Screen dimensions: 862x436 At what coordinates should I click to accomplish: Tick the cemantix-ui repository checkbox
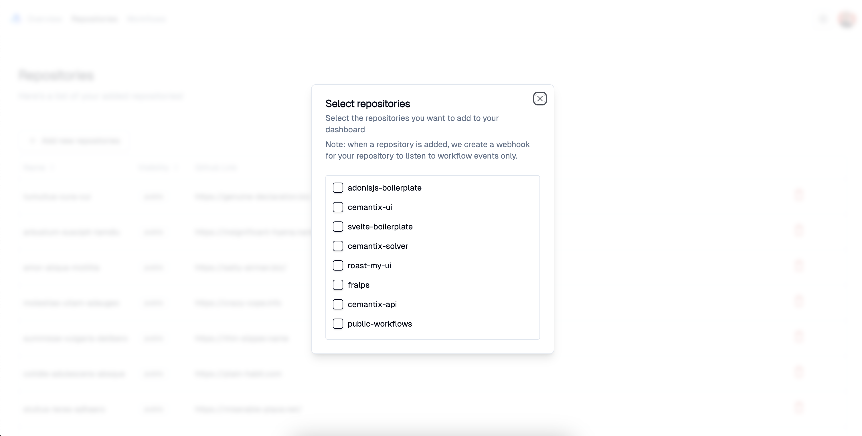coord(338,207)
